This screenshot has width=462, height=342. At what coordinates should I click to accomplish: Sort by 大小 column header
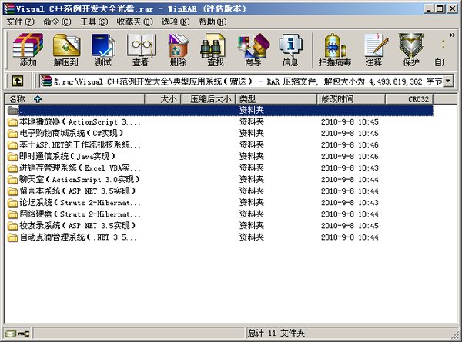point(162,99)
